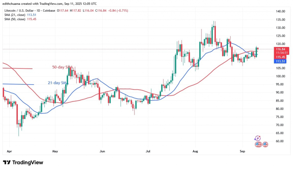The height and width of the screenshot is (170, 293).
Task: Click the Litecoin / U.S. Dollar symbol title
Action: [22, 11]
